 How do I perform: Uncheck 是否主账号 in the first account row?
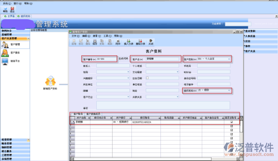[232, 122]
